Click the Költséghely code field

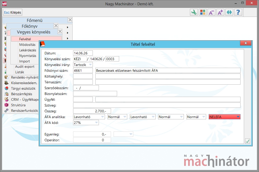point(83,76)
